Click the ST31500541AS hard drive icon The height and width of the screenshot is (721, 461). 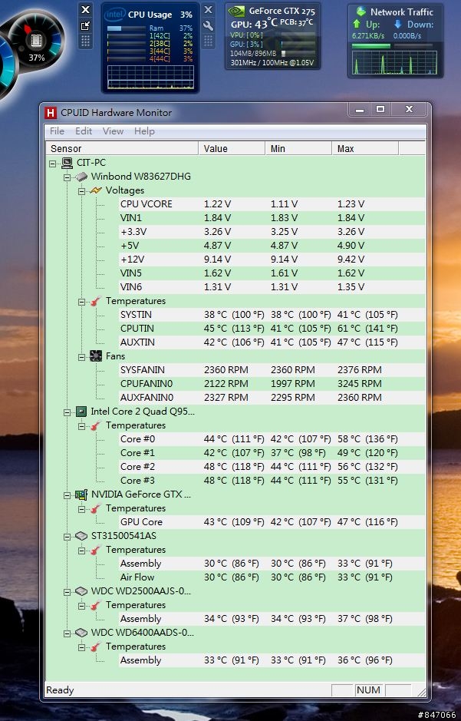[x=81, y=536]
